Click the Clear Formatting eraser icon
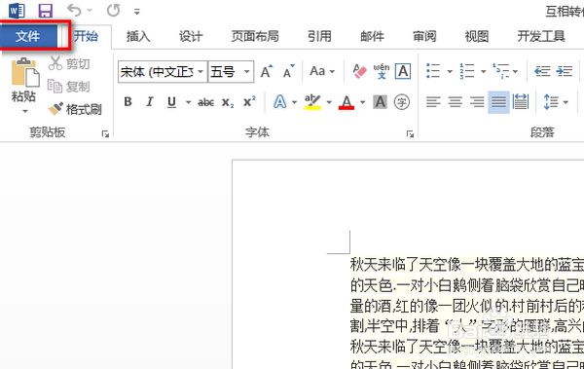This screenshot has width=584, height=369. pyautogui.click(x=359, y=71)
